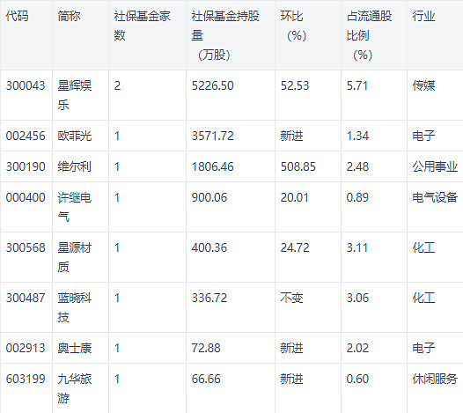Click holding value 5226.50
The image size is (463, 413).
213,85
